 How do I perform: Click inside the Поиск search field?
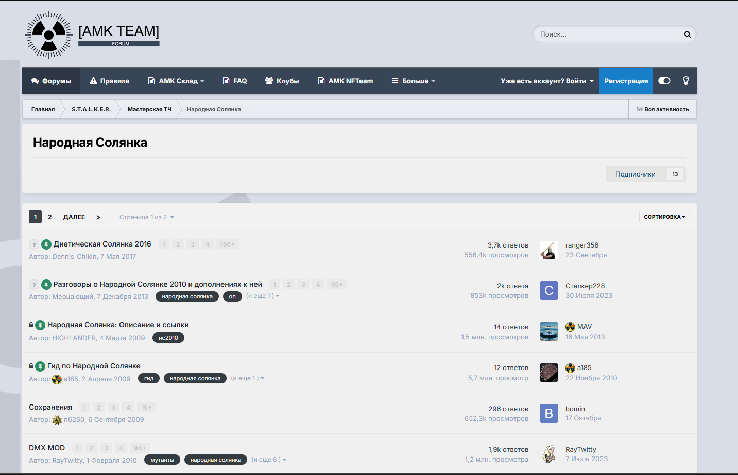click(x=608, y=34)
